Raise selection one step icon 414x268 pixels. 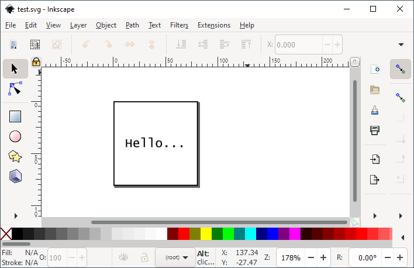coord(225,44)
